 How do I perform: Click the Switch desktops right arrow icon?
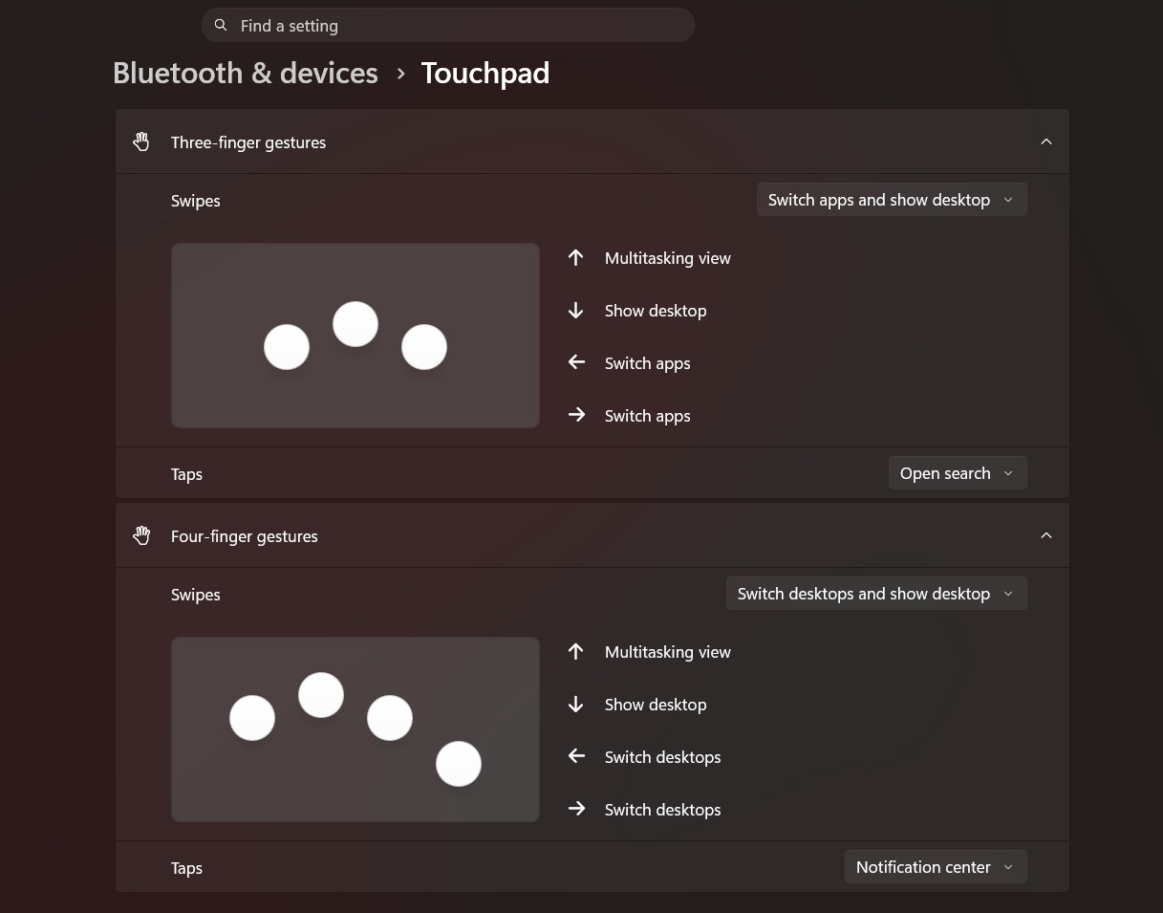576,808
